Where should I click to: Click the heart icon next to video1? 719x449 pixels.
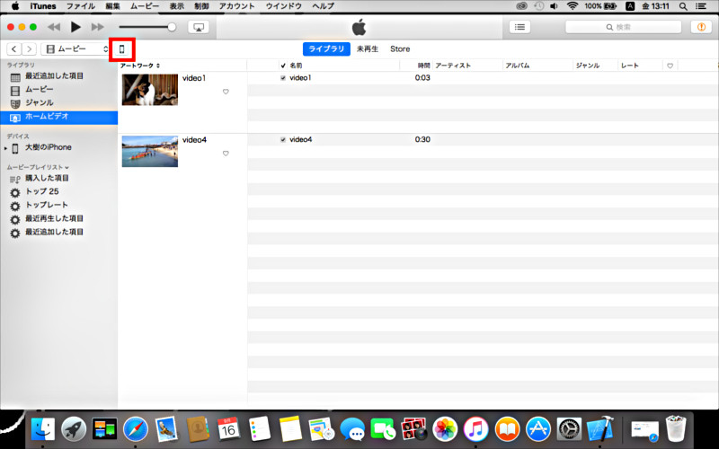point(226,92)
